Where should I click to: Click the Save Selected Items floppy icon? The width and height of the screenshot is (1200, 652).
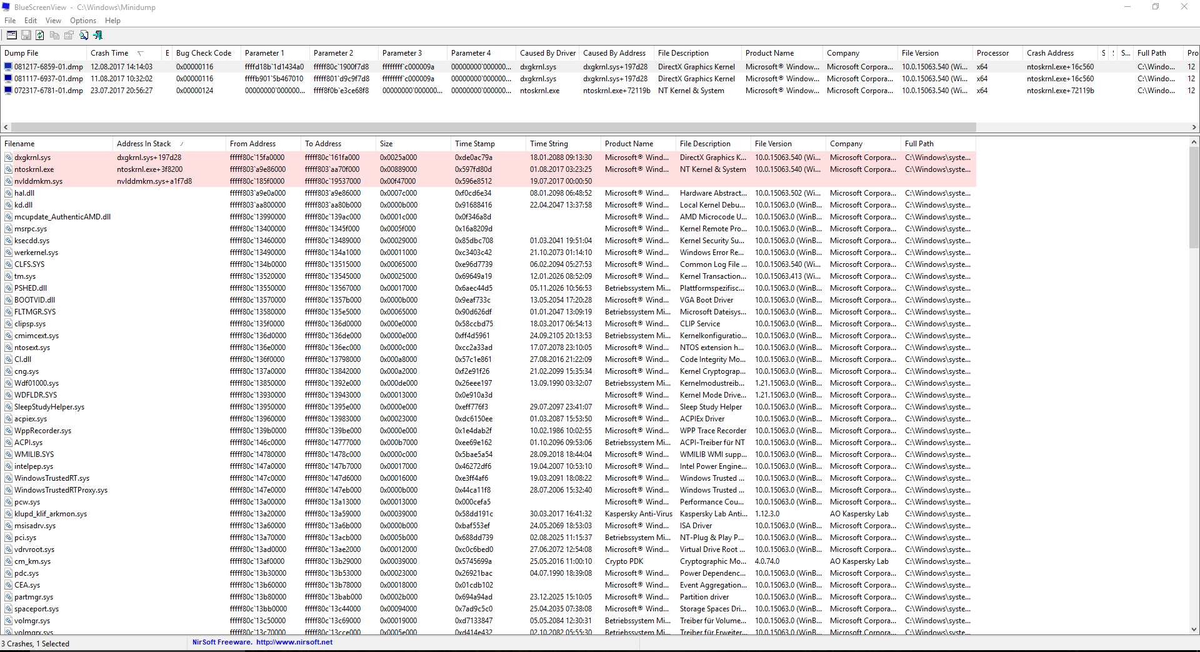[x=26, y=36]
